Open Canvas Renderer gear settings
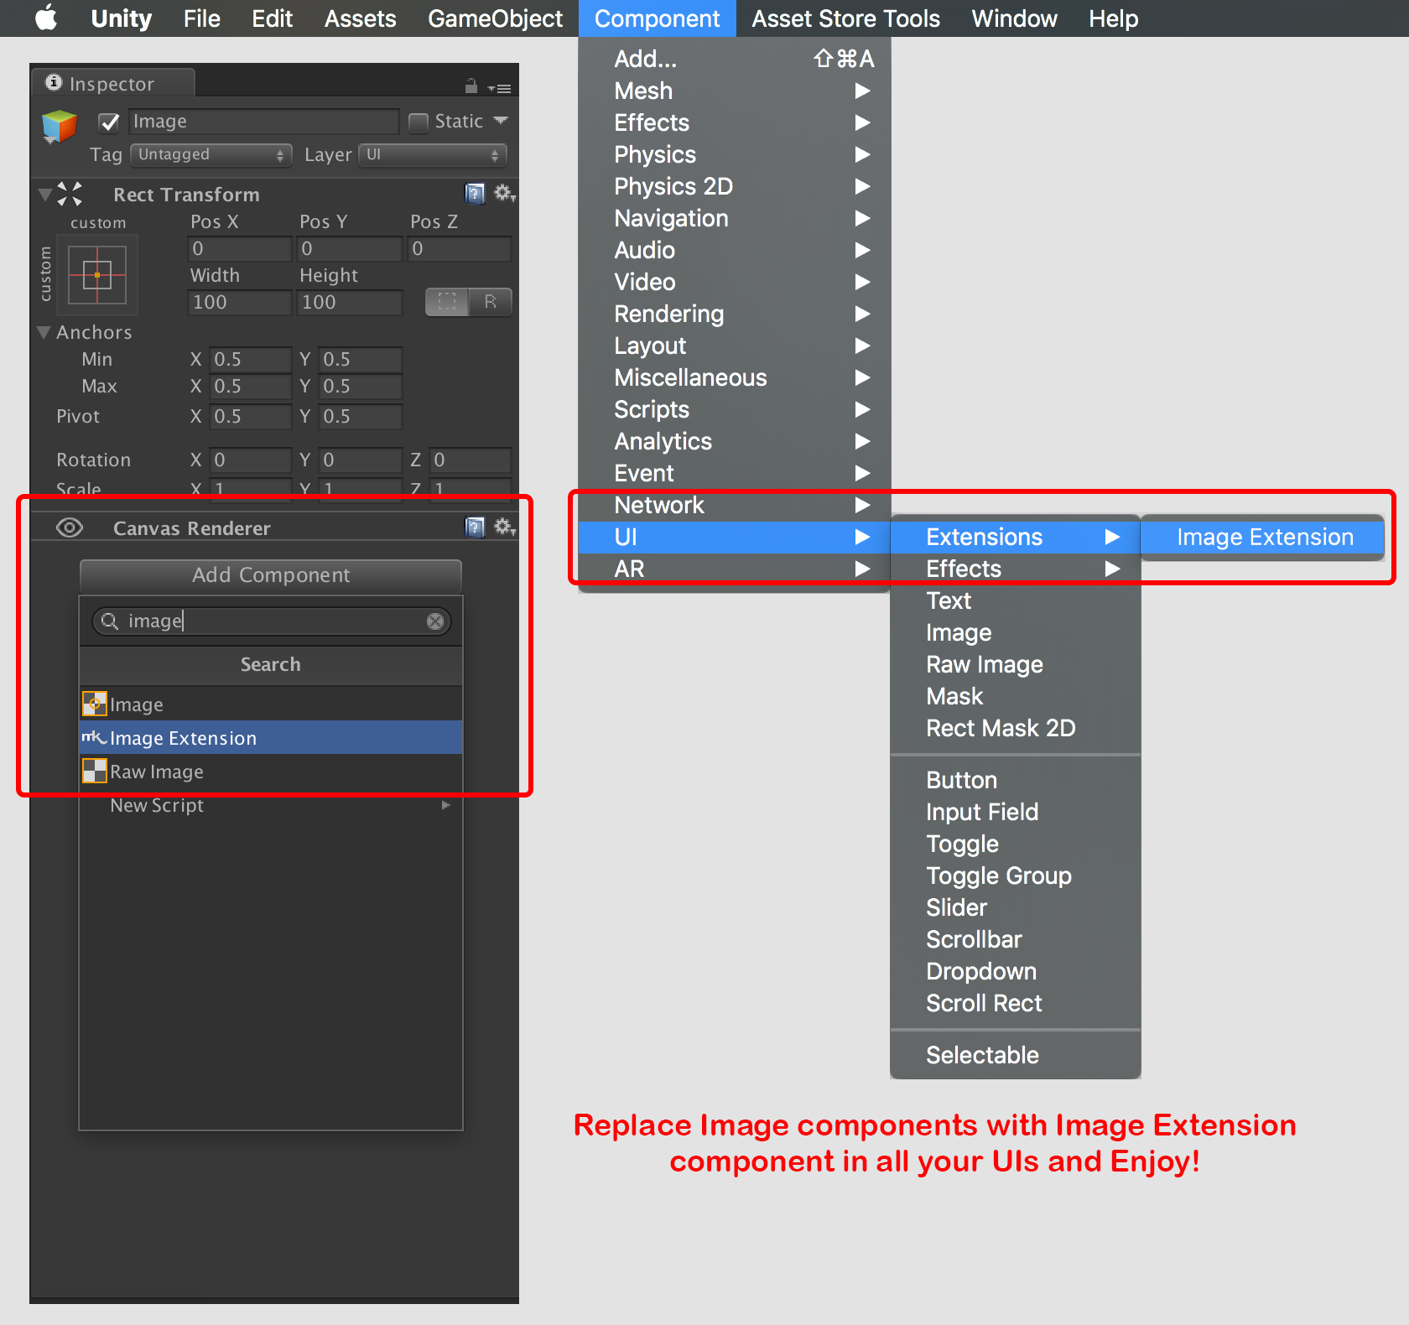Image resolution: width=1409 pixels, height=1325 pixels. click(504, 527)
